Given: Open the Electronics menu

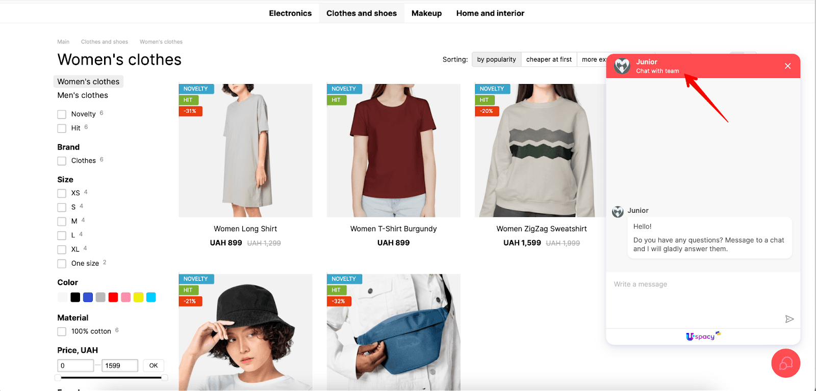Looking at the screenshot, I should [290, 13].
